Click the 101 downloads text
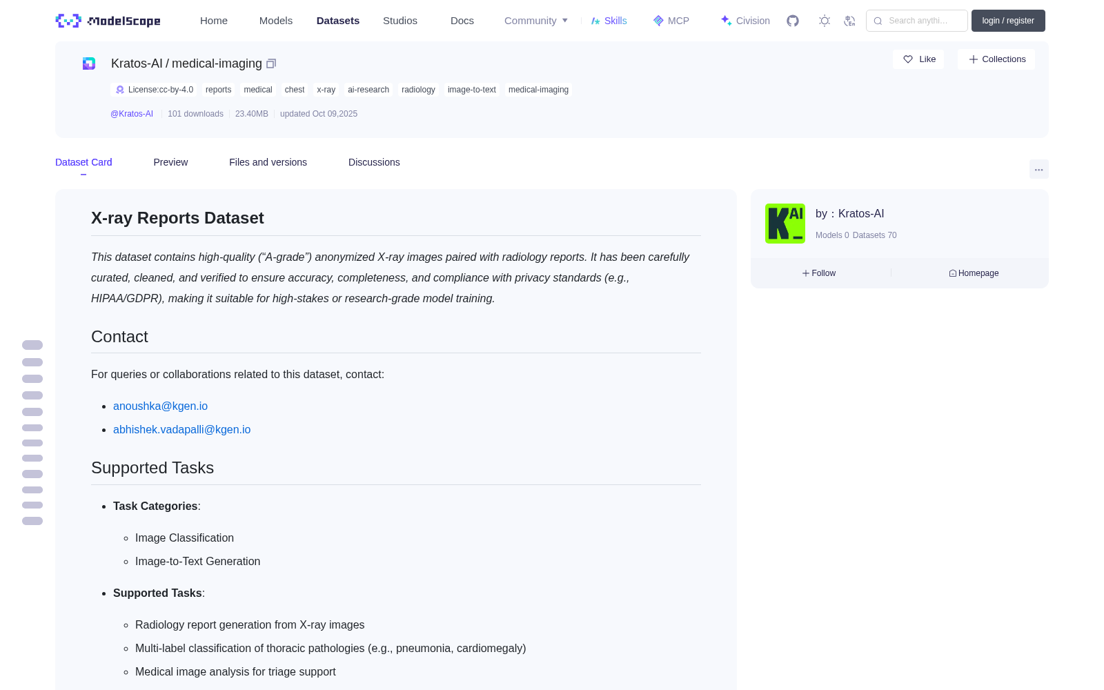This screenshot has width=1104, height=690. pos(195,114)
